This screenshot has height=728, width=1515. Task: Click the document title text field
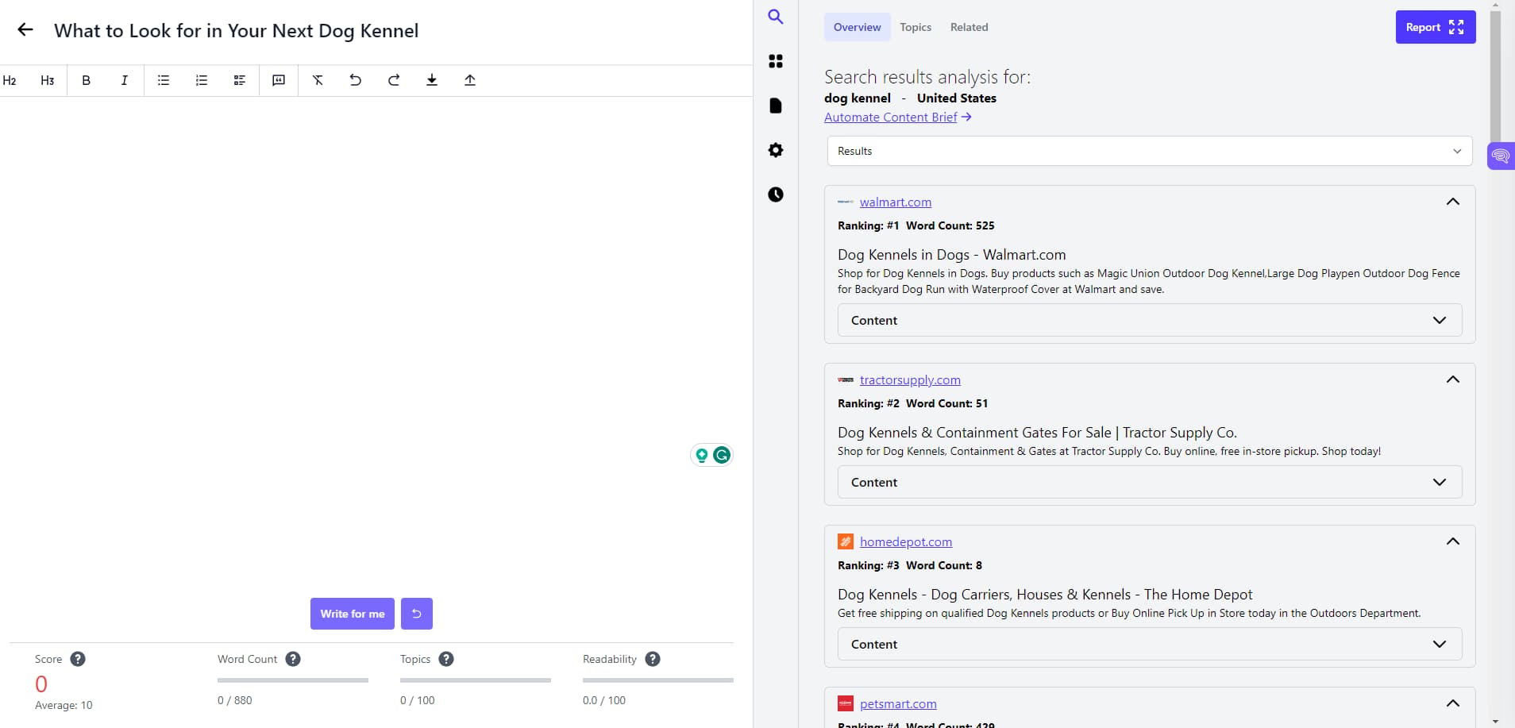236,31
